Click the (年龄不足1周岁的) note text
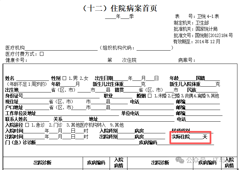240x170 pixels. tap(26, 84)
